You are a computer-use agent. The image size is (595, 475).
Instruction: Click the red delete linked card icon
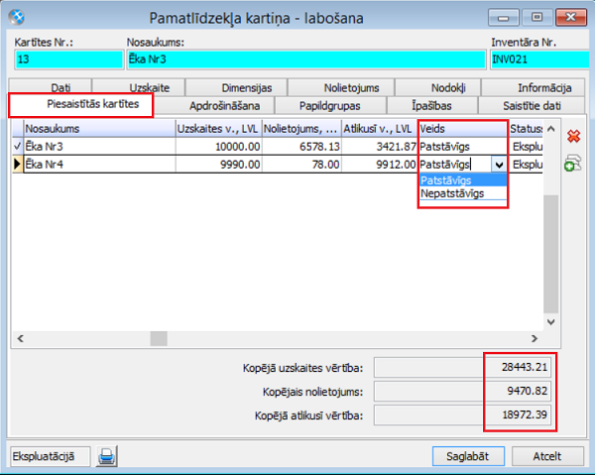point(573,136)
